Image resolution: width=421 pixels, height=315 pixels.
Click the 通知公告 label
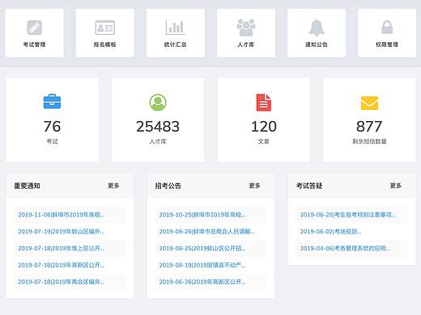[317, 44]
